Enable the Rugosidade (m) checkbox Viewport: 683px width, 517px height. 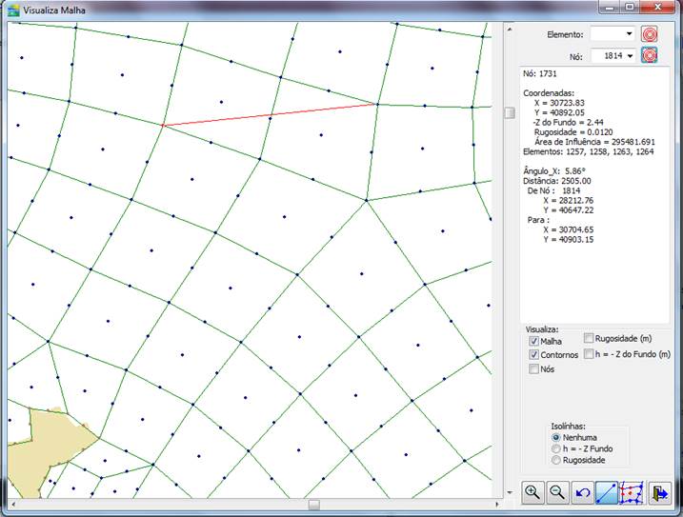click(x=589, y=338)
